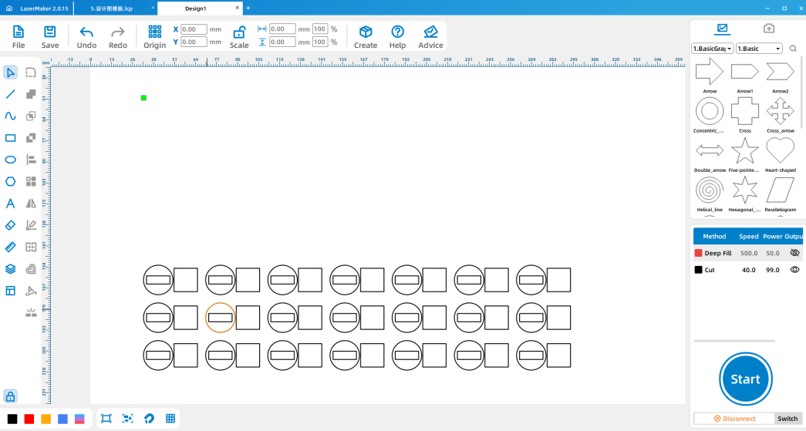Click the Y position input field
The image size is (806, 431).
(194, 42)
